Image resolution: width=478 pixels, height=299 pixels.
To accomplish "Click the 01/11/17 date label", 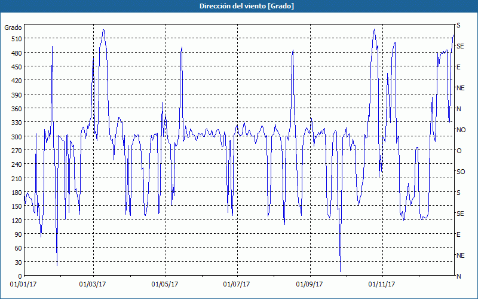I will 382,285.
